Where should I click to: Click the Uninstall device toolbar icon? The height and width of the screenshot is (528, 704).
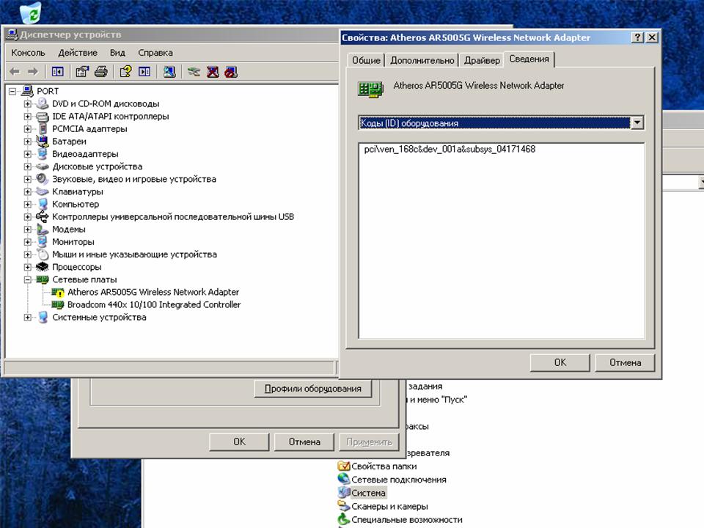(213, 71)
